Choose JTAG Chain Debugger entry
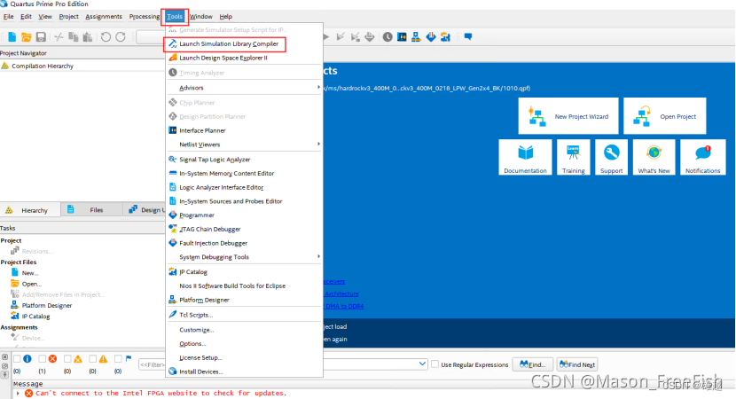 pos(244,229)
